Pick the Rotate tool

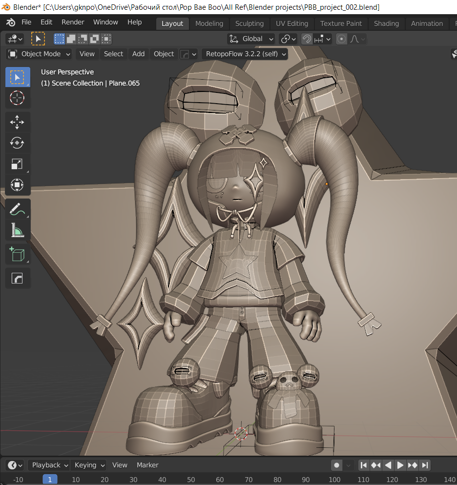18,143
